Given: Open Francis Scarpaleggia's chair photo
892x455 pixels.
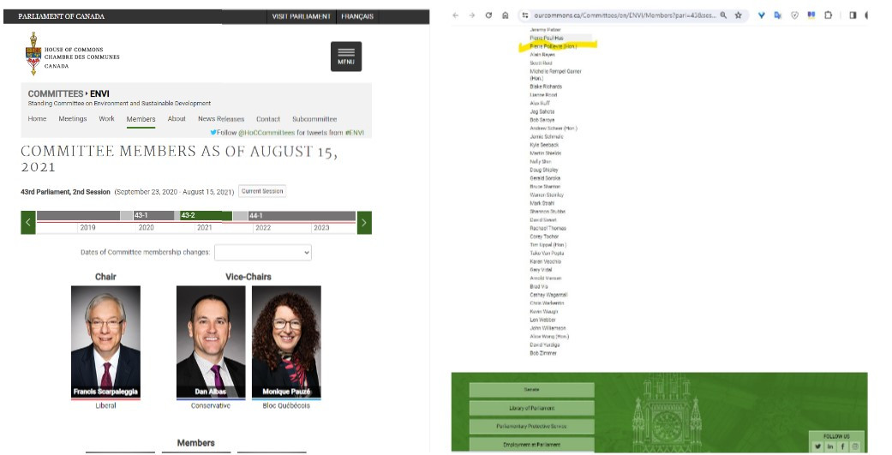Looking at the screenshot, I should [105, 341].
